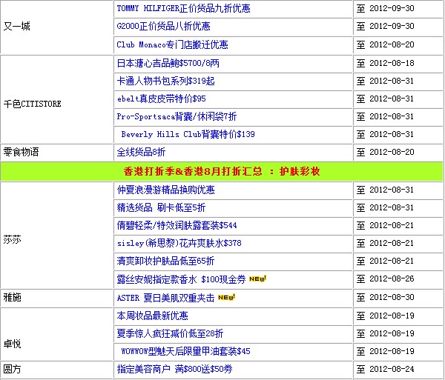Open the 倩碧轻柔/特效润肤露套装$544 link
The height and width of the screenshot is (380, 445).
coord(177,226)
